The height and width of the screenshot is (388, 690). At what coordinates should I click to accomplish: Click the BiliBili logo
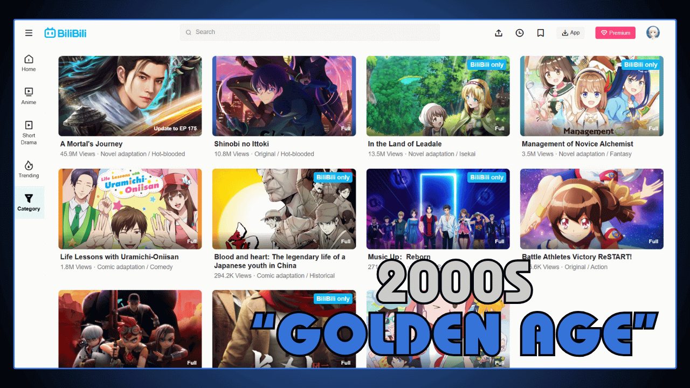(67, 32)
